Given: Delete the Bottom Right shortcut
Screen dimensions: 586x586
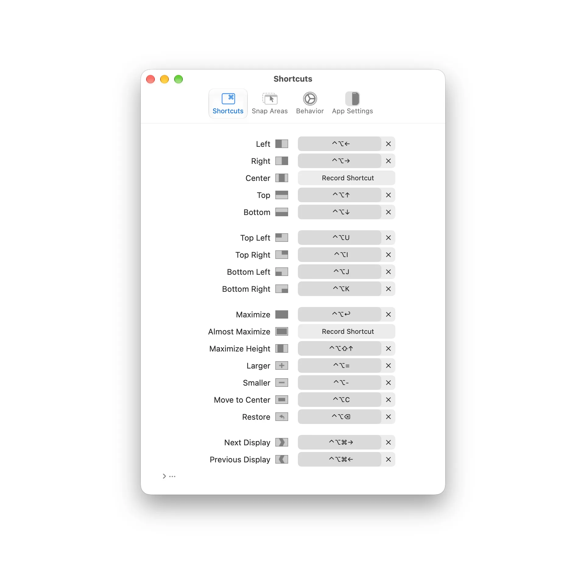Looking at the screenshot, I should 388,289.
